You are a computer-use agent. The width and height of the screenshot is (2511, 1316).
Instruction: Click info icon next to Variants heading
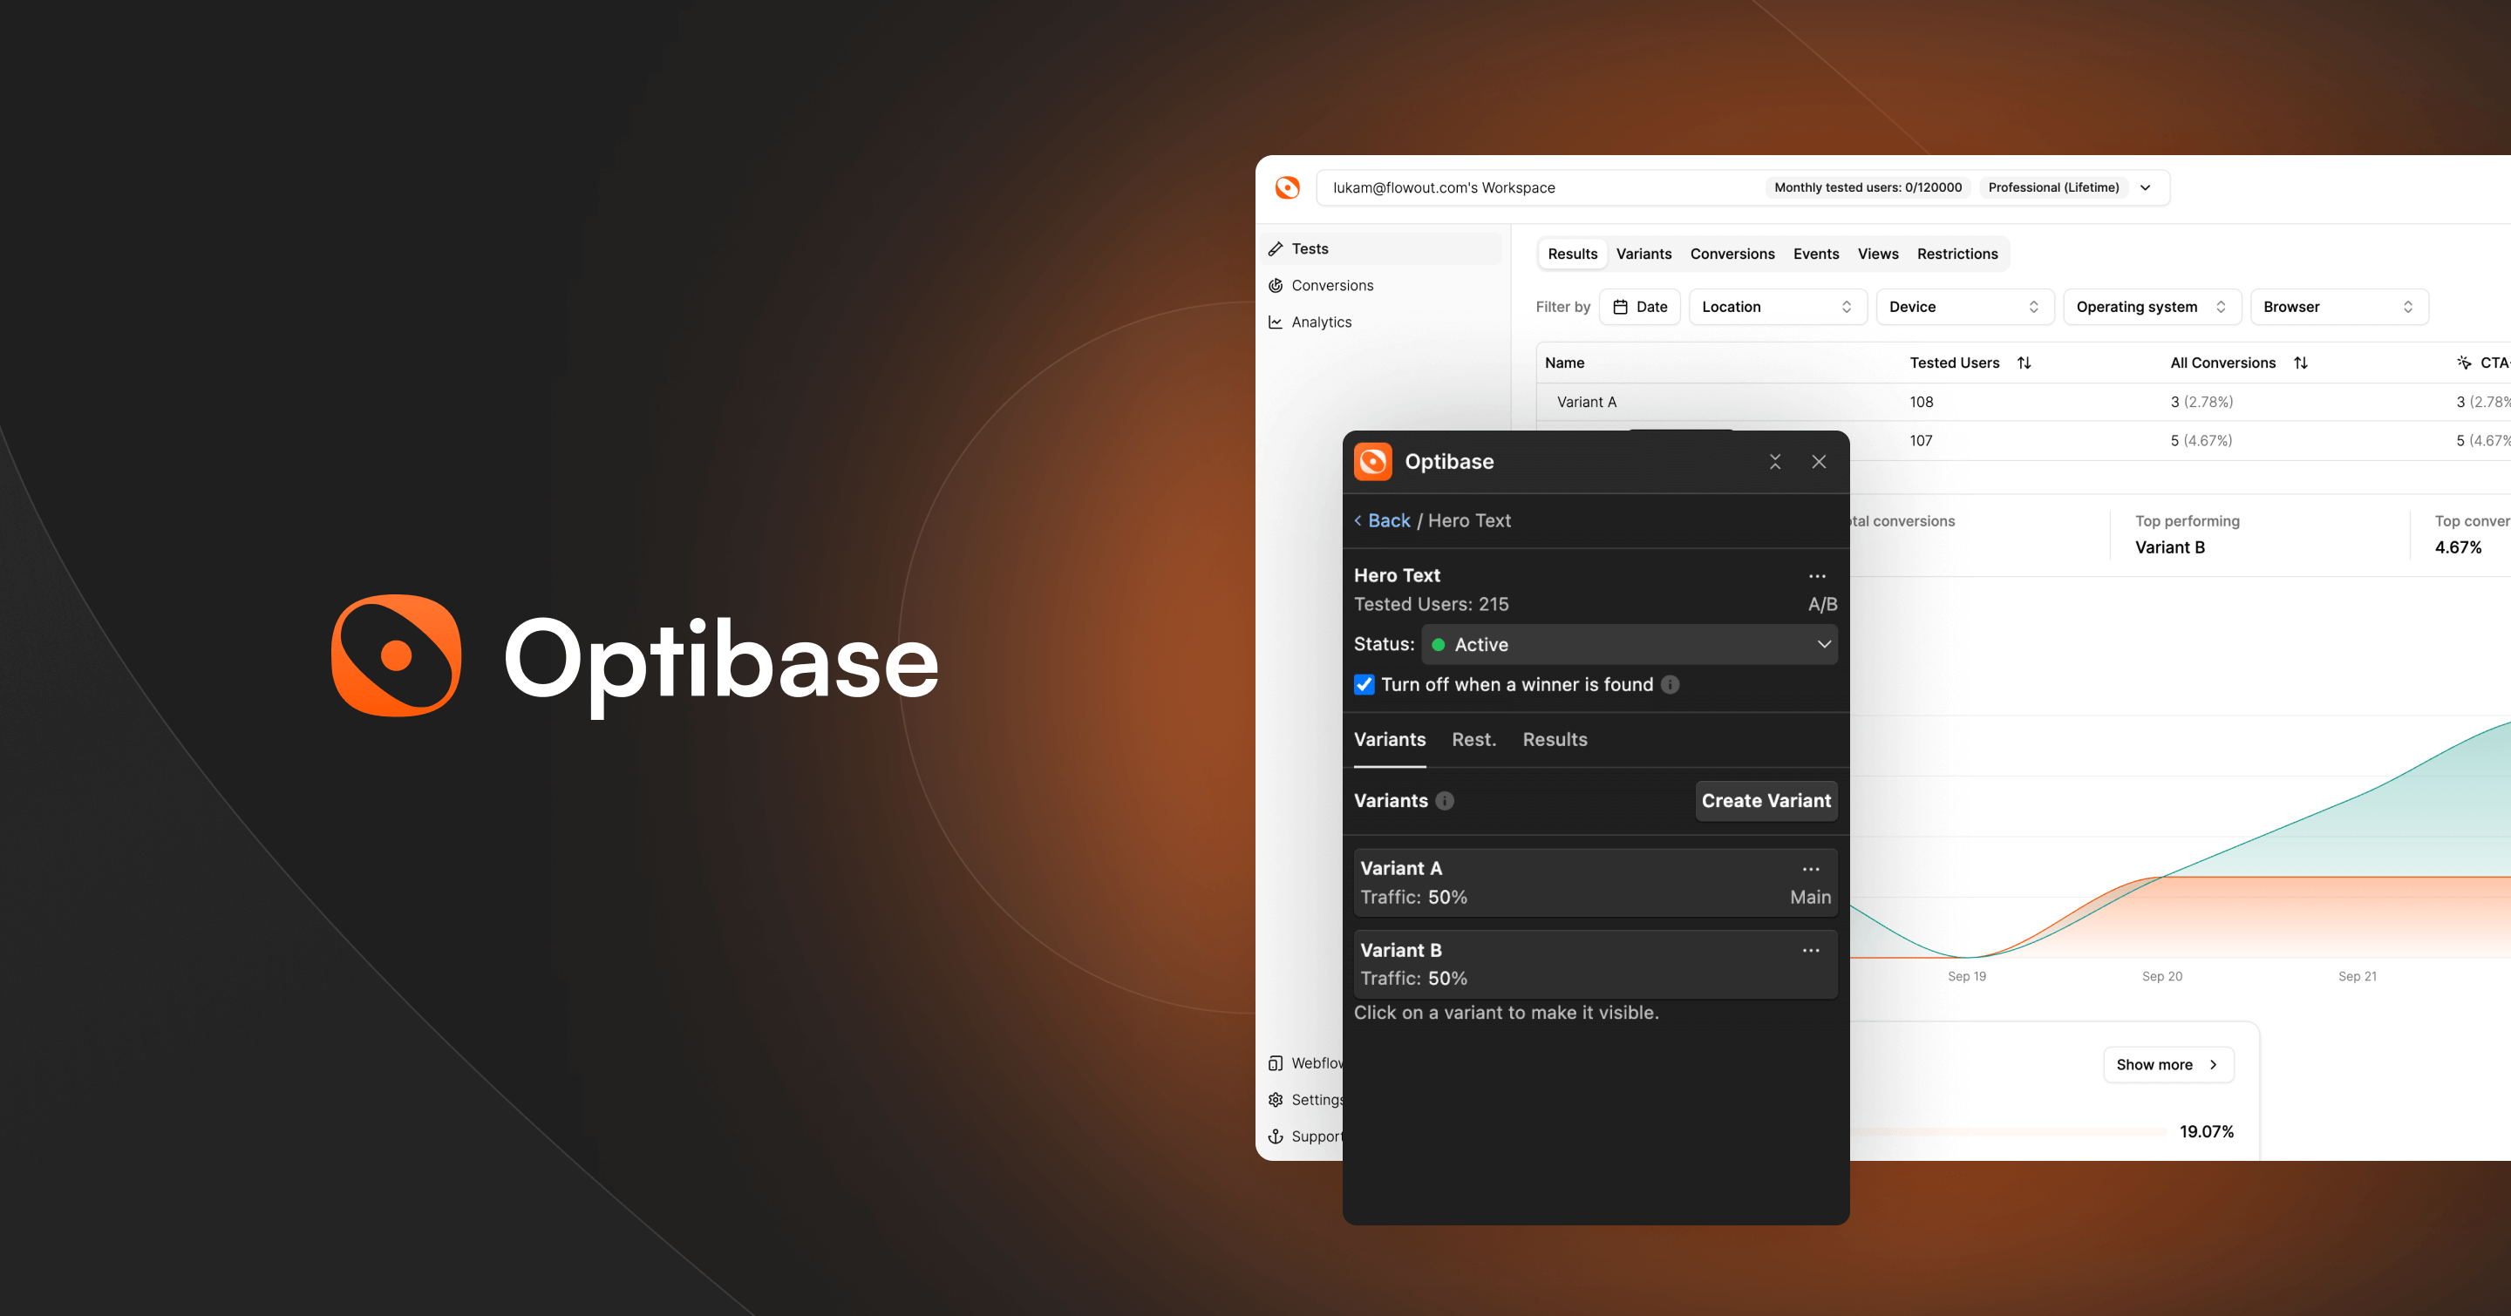(x=1445, y=801)
